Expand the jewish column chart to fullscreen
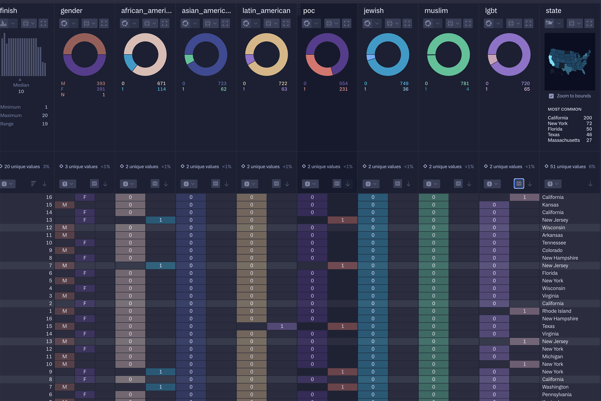The height and width of the screenshot is (401, 601). [407, 24]
